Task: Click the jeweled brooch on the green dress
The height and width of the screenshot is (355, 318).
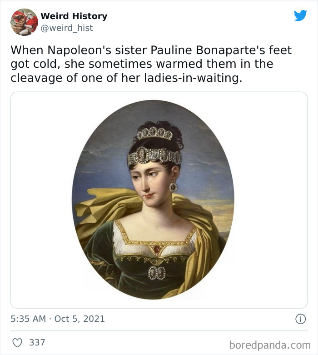Action: pyautogui.click(x=156, y=273)
